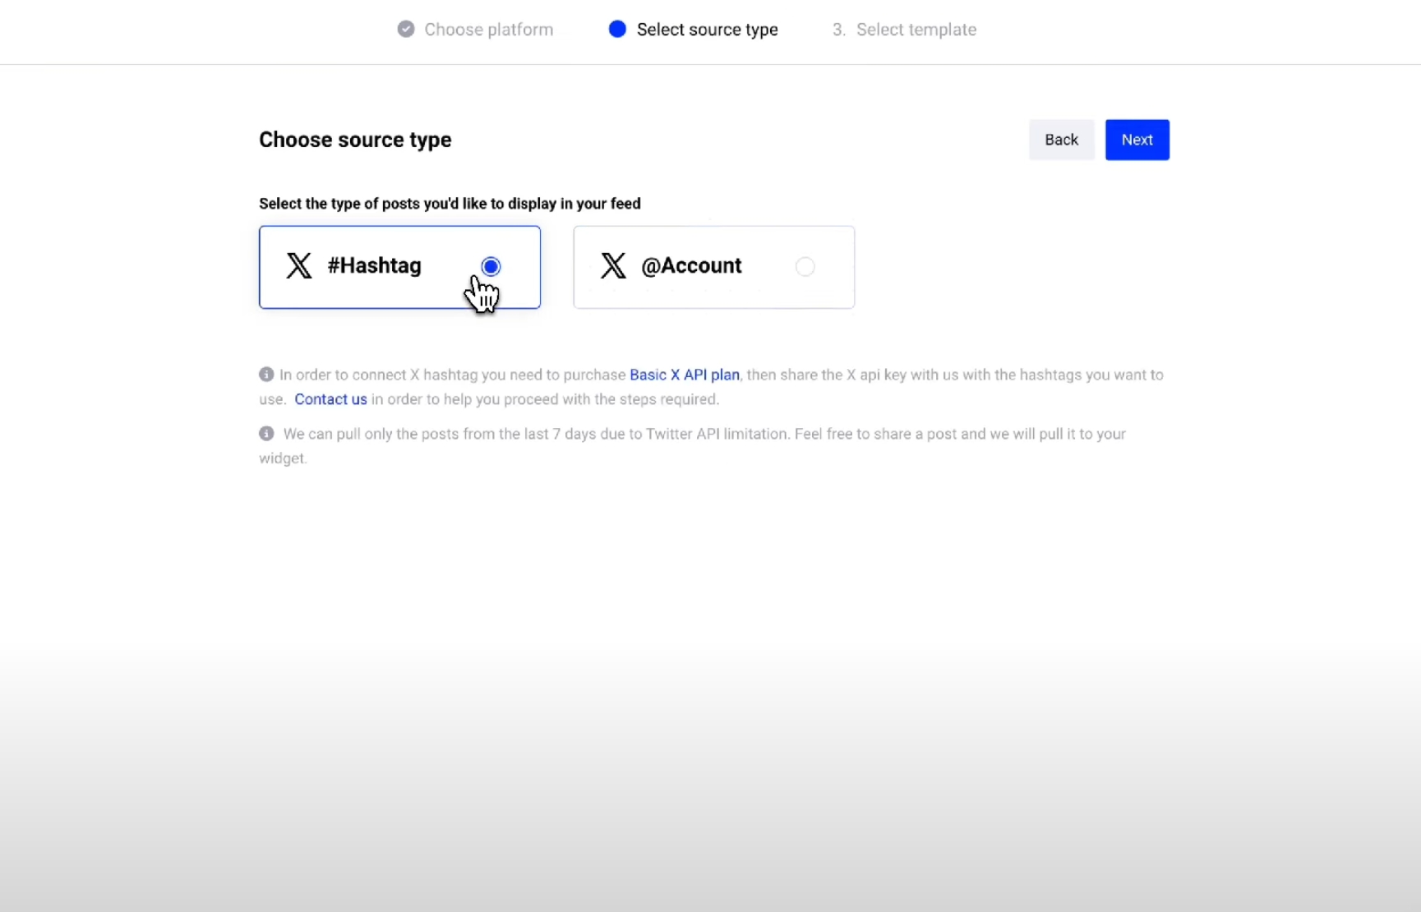
Task: Jump to the Select template step
Action: 916,30
